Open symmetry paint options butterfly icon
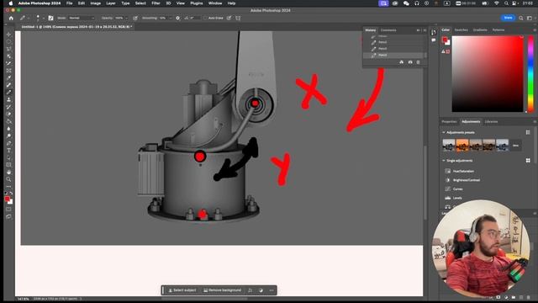Viewport: 538px width, 303px height. coord(238,18)
